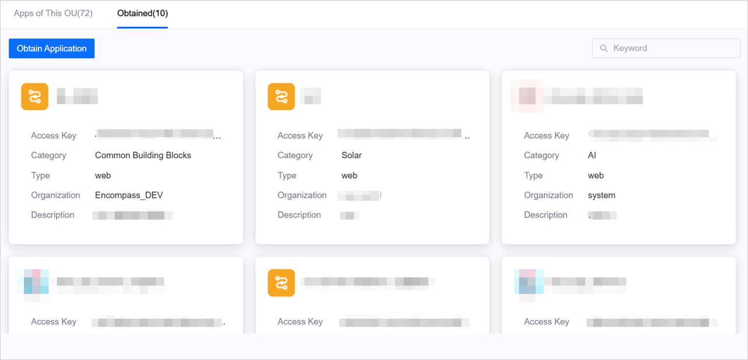Click the AI category value

point(592,155)
